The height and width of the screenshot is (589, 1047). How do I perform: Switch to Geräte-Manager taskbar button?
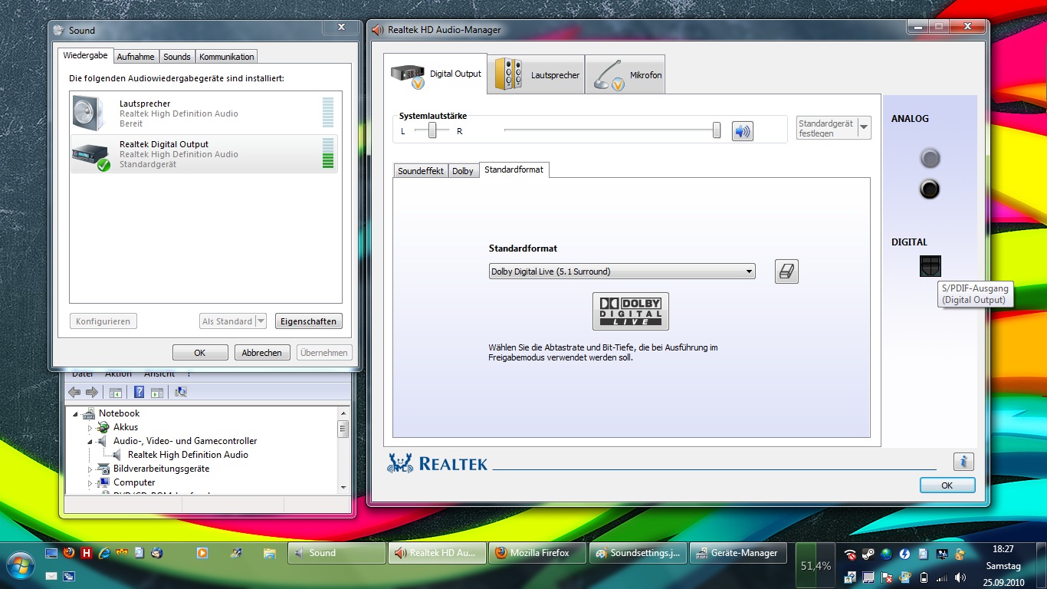click(738, 553)
